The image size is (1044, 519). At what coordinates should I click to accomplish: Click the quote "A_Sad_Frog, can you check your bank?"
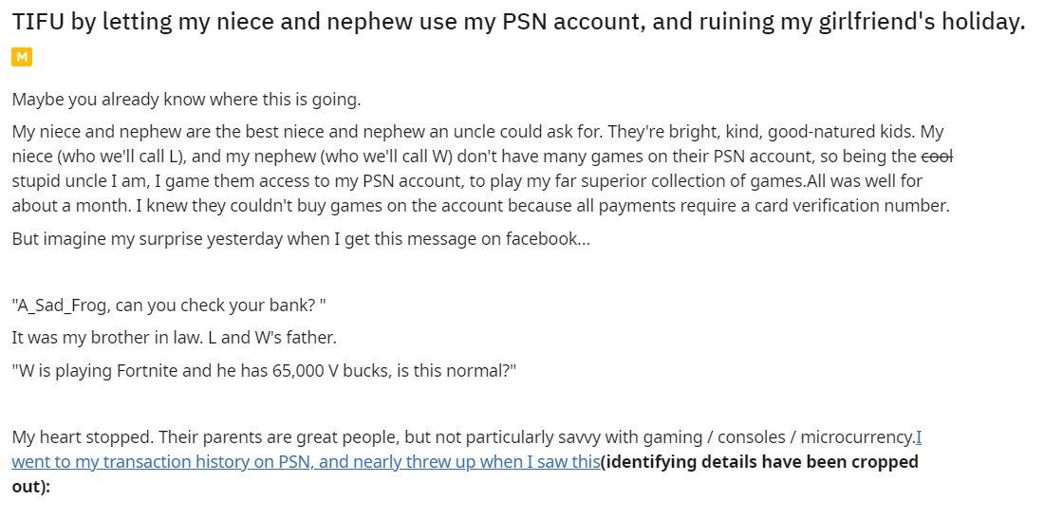pyautogui.click(x=171, y=307)
